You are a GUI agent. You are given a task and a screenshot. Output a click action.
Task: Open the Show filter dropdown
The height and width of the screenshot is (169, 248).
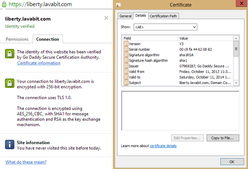(165, 27)
